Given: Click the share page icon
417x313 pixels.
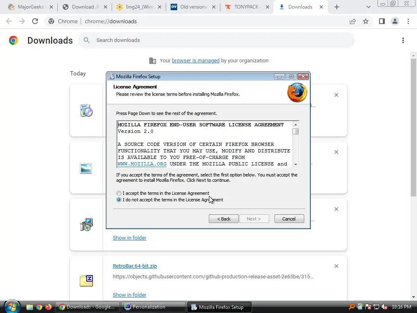Looking at the screenshot, I should 353,21.
